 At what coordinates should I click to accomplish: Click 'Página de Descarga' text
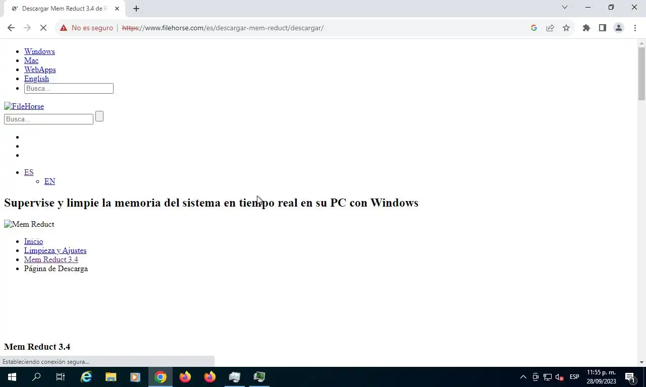point(56,269)
